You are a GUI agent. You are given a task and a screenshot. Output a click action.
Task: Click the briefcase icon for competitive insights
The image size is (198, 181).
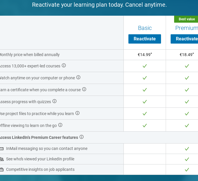(2, 170)
